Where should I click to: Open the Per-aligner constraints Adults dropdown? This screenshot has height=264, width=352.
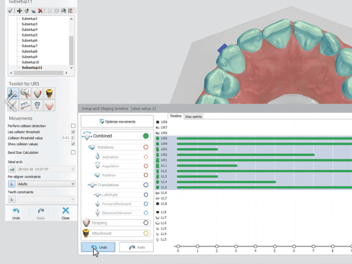click(46, 184)
